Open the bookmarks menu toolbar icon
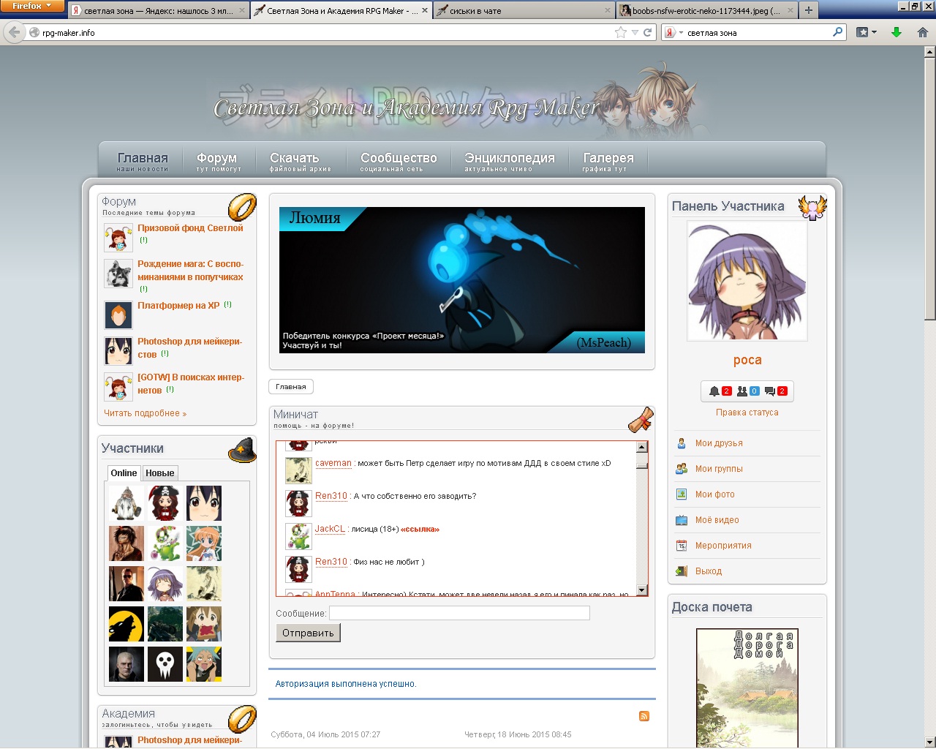Image resolution: width=936 pixels, height=749 pixels. [x=866, y=32]
